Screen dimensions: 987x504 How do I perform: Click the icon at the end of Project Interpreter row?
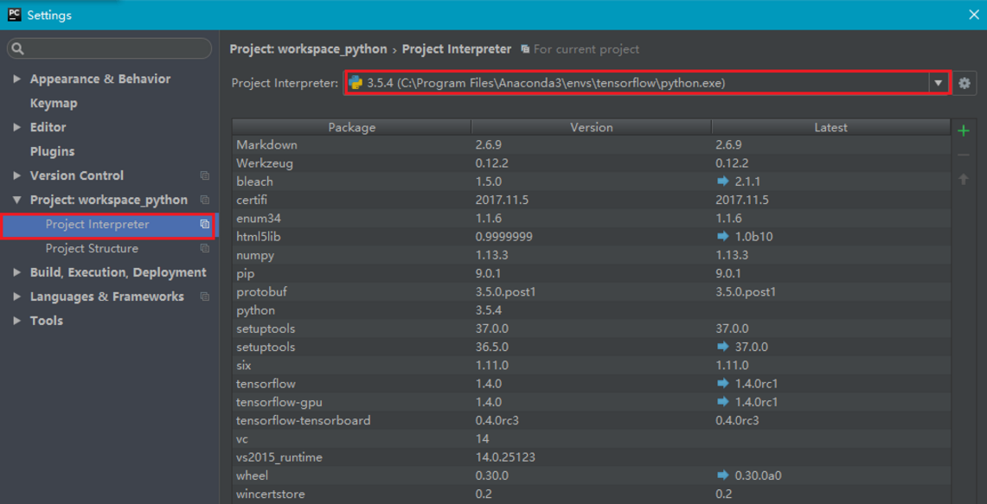pos(204,224)
